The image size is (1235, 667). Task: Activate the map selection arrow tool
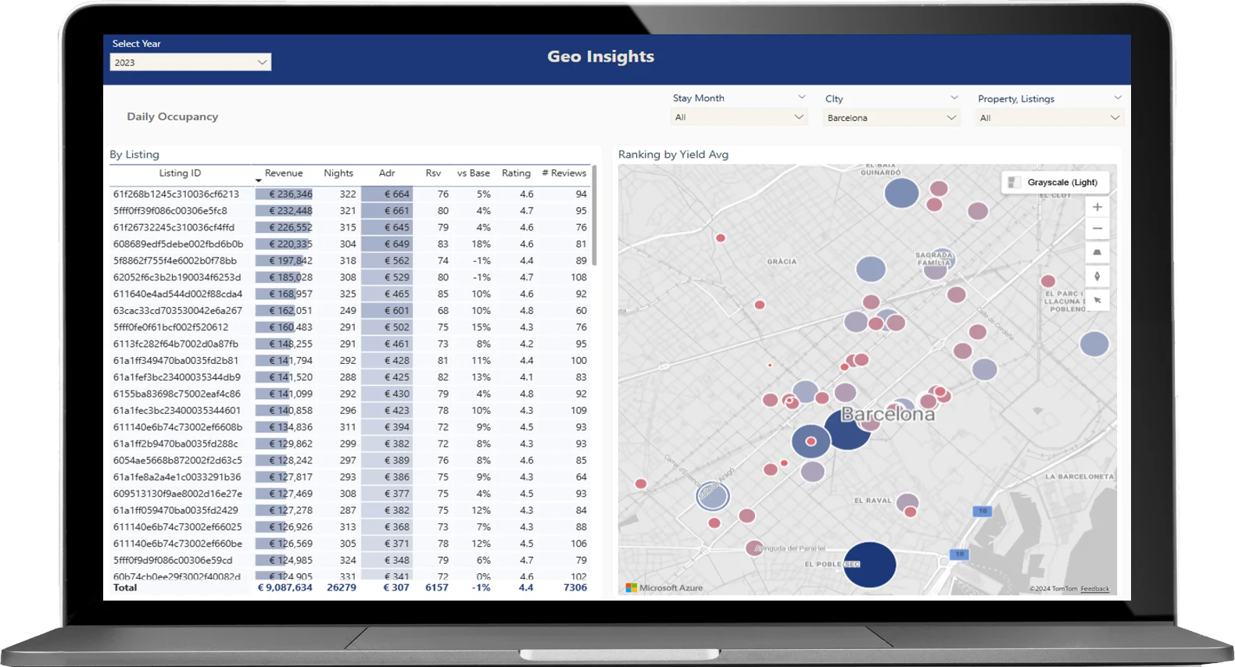coord(1097,300)
